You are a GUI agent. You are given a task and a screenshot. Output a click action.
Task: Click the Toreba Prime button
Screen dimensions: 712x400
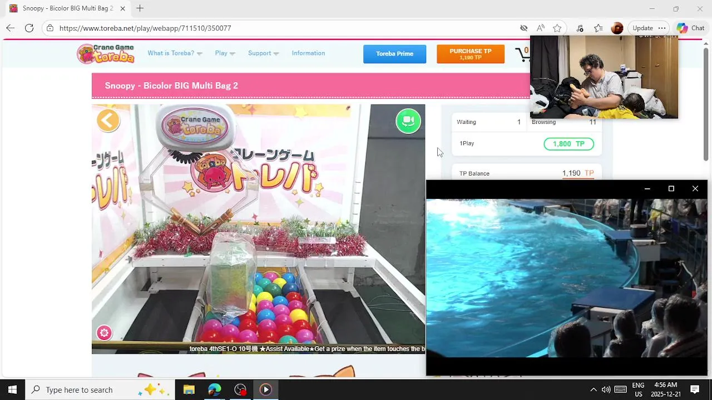click(394, 54)
